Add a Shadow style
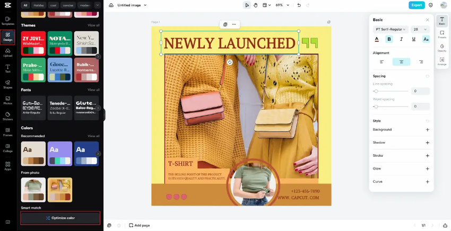This screenshot has height=231, width=451. (428, 143)
